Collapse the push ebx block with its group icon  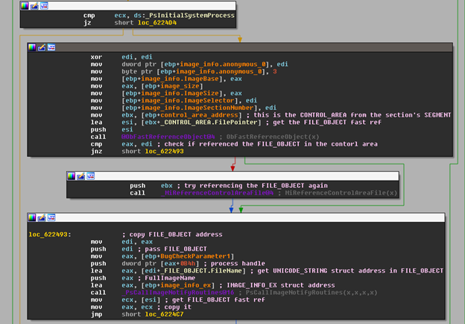(x=89, y=176)
